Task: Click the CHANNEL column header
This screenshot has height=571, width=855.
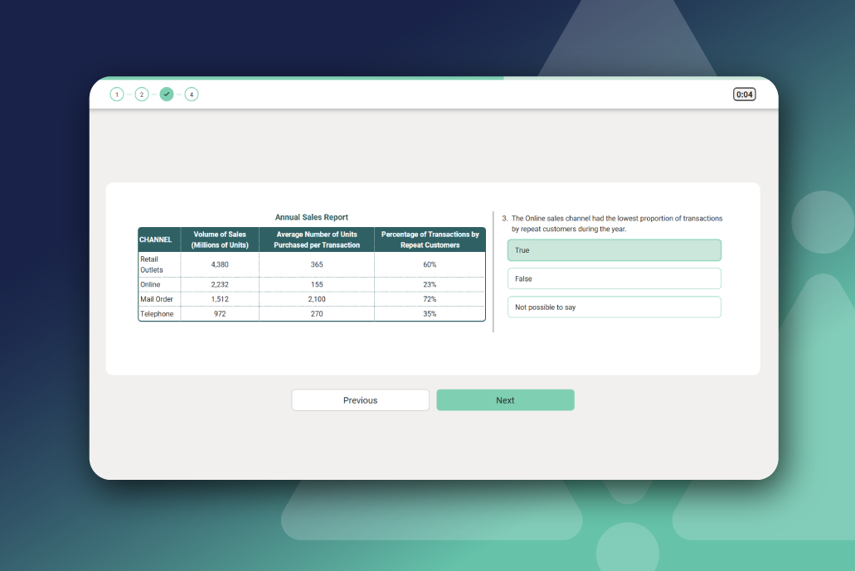Action: (155, 240)
